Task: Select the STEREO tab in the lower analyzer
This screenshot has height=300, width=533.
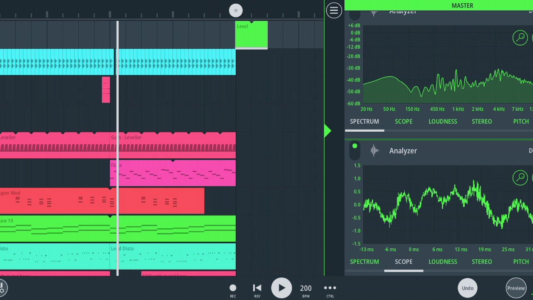Action: point(482,262)
